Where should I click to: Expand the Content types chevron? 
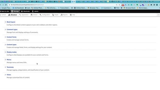[x=5, y=44]
